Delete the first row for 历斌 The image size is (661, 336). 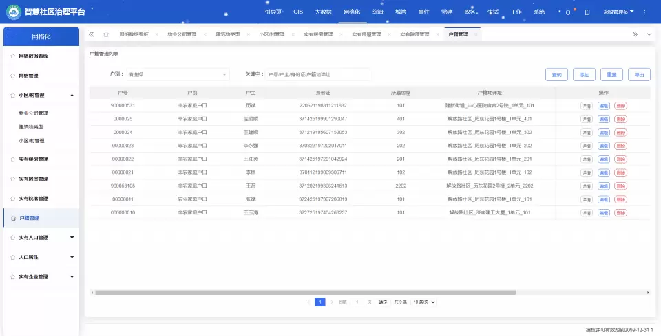pyautogui.click(x=621, y=106)
